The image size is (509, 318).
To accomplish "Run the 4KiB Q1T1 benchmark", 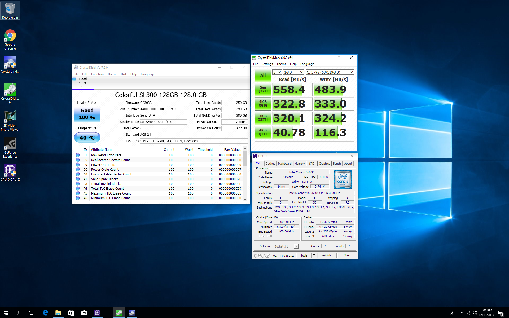I will coord(263,132).
